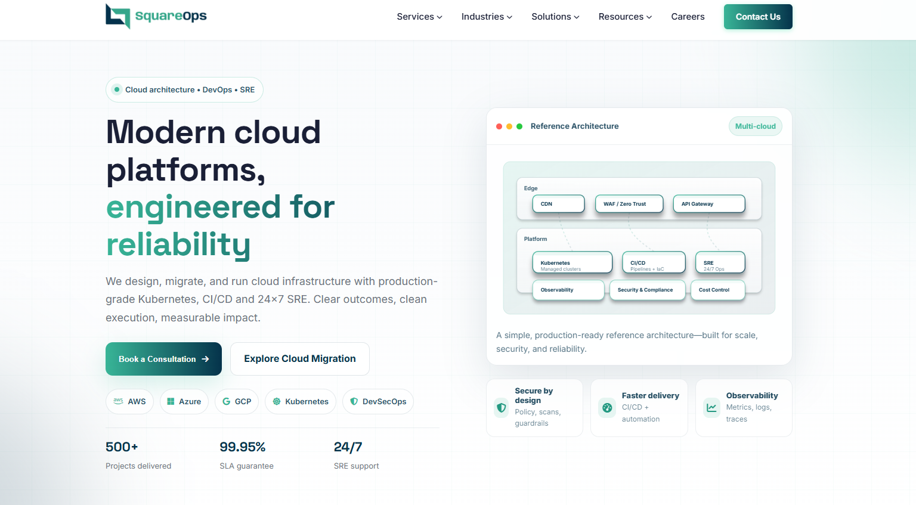The height and width of the screenshot is (505, 916).
Task: Click Book a Consultation button
Action: click(163, 359)
